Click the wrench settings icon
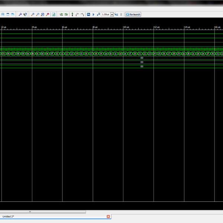Viewport: 223px width, 223px height. 20,14
